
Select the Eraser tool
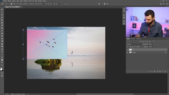point(2,39)
